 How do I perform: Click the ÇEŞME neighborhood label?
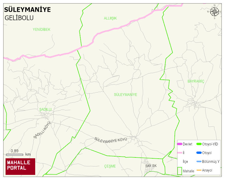[x=110, y=166]
